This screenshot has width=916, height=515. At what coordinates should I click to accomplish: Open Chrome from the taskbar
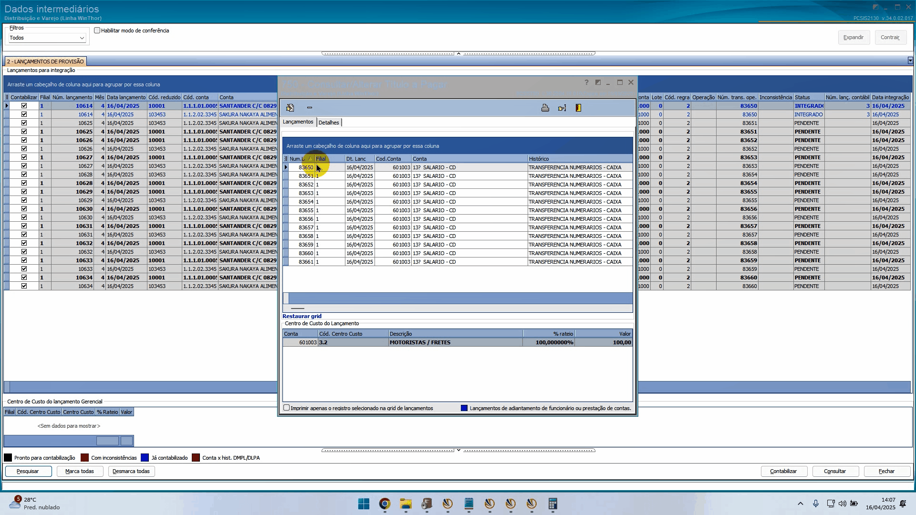(x=385, y=504)
